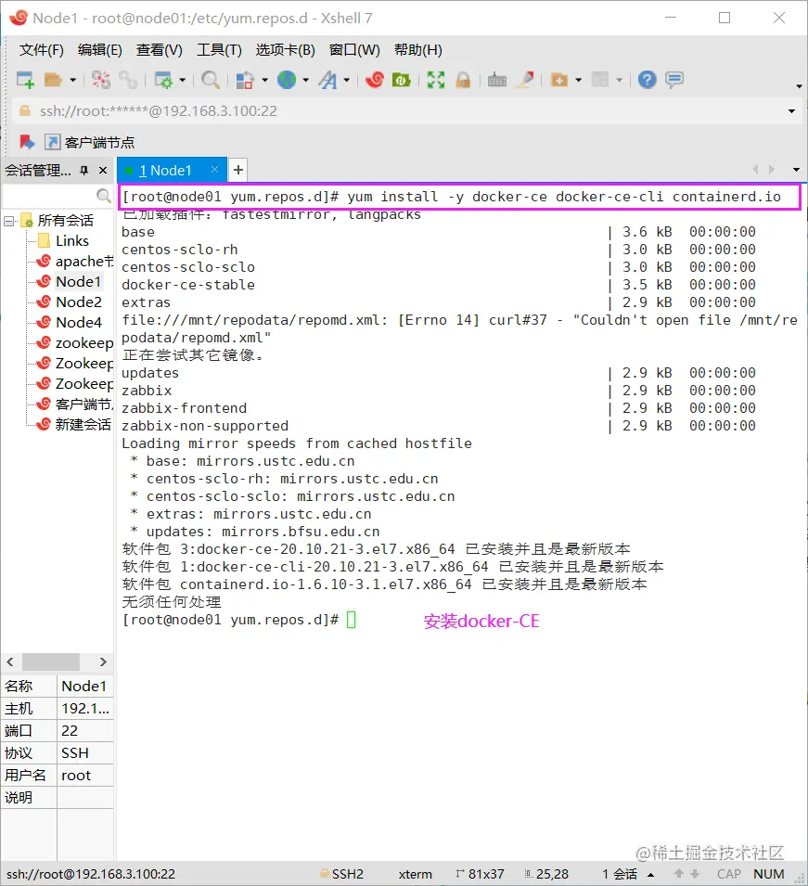The height and width of the screenshot is (886, 808).
Task: Click the Find magnifier icon in toolbar
Action: (211, 80)
